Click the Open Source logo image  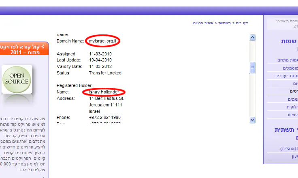(x=17, y=79)
